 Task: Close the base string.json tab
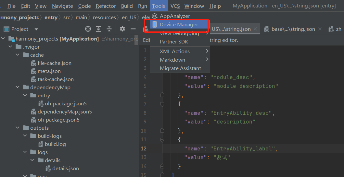320,29
